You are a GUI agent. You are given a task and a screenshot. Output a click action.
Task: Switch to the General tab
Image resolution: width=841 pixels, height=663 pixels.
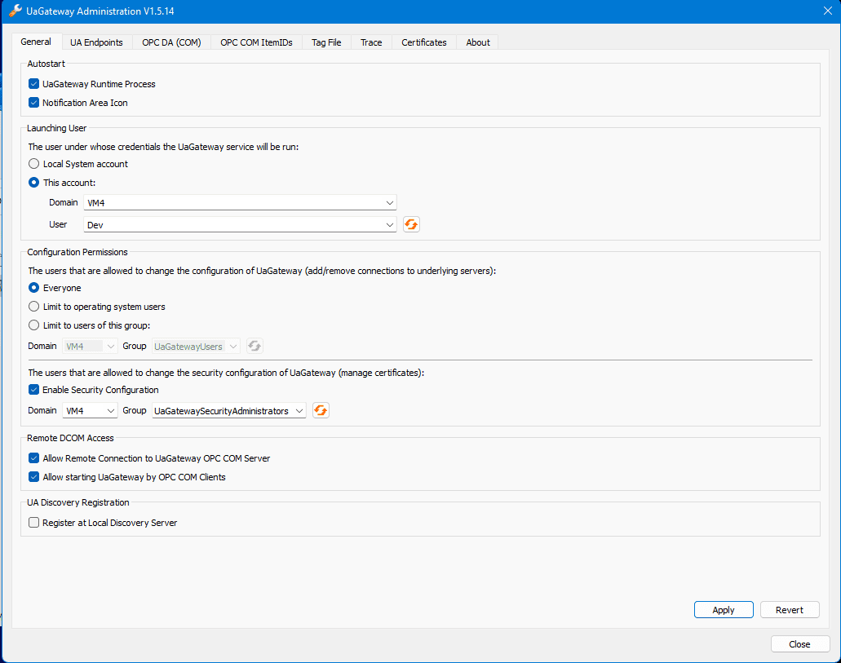36,42
